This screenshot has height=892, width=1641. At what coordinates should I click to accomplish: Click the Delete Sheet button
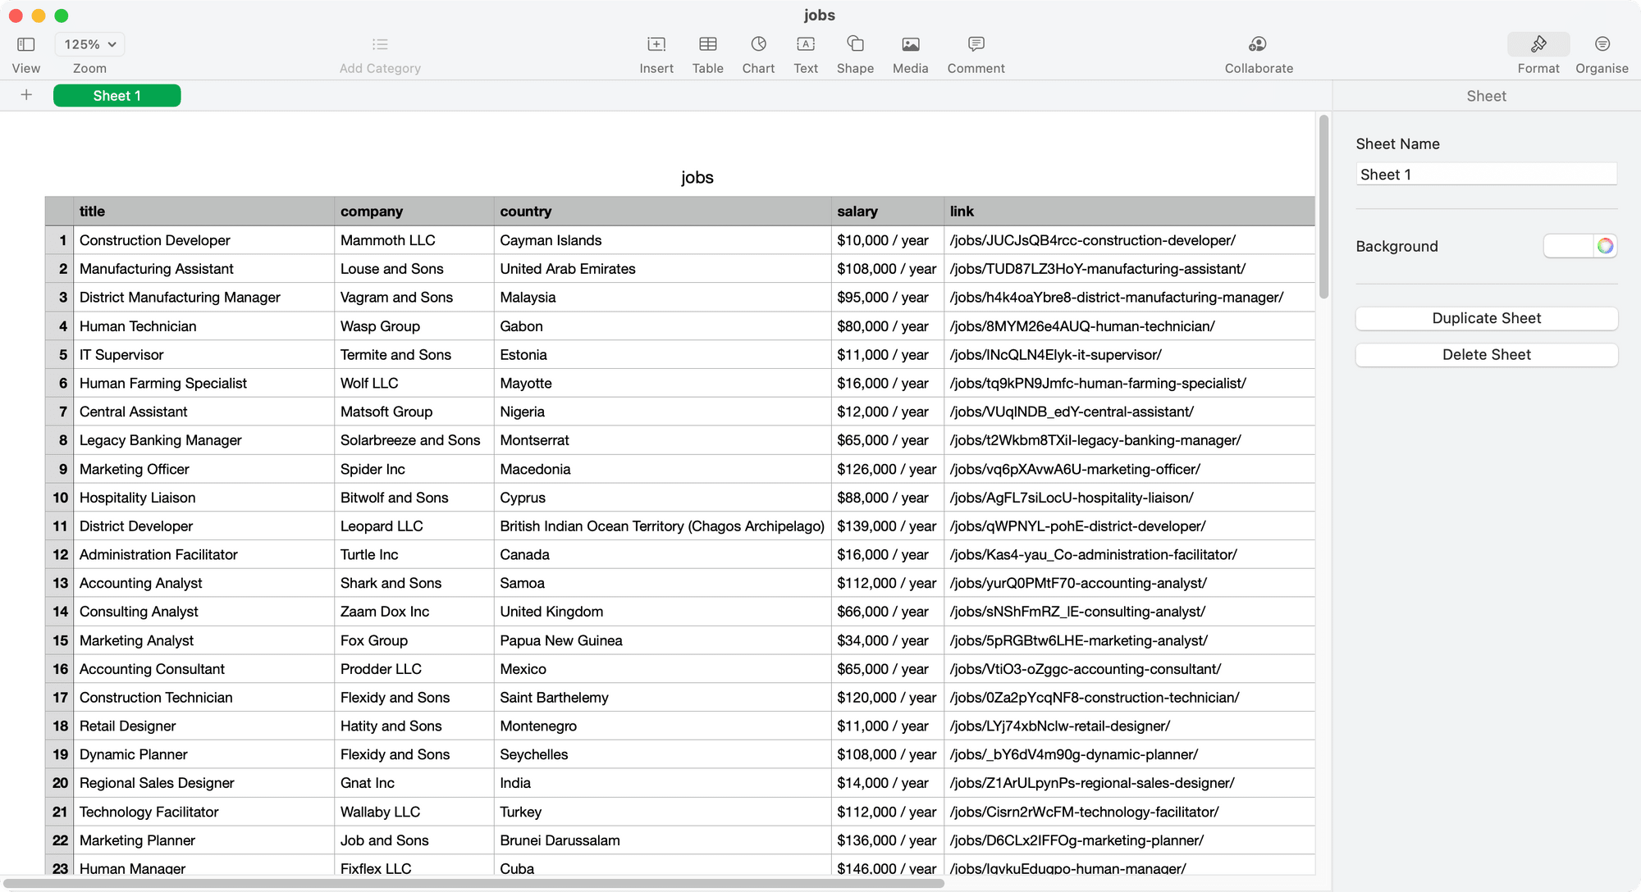pyautogui.click(x=1486, y=355)
